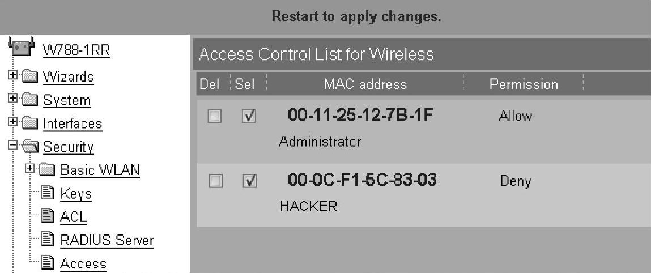
Task: Expand the Basic WLAN subfolder
Action: click(29, 170)
